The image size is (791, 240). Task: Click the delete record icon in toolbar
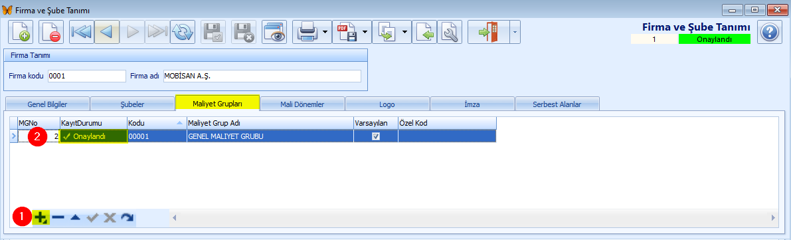pos(50,32)
